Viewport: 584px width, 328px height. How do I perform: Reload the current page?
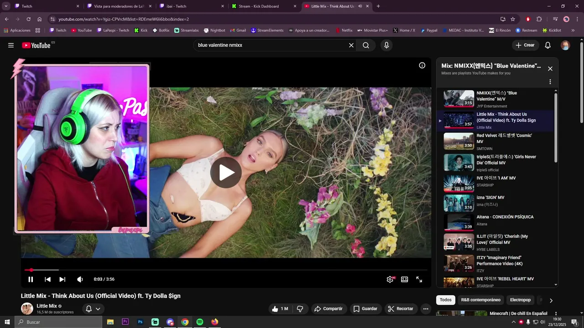[28, 19]
